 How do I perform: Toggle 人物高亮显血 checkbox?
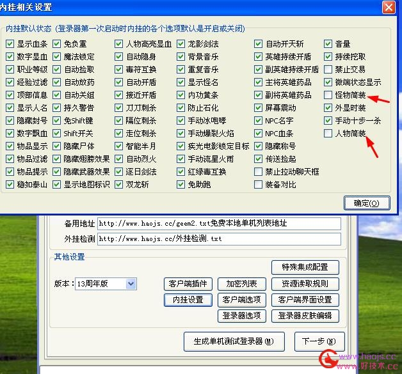point(118,43)
